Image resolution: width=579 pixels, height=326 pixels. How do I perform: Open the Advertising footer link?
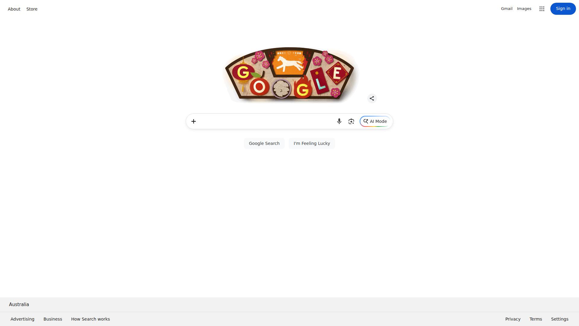(22, 319)
